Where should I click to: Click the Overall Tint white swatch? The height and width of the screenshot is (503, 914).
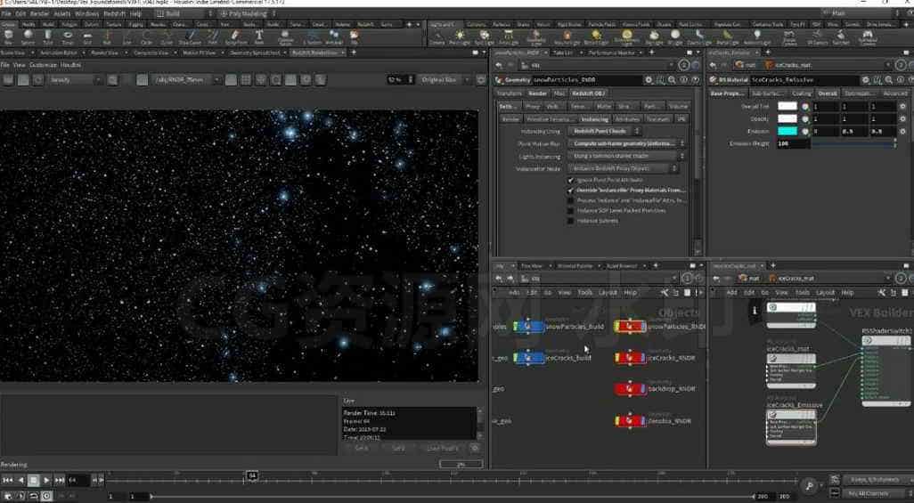787,107
